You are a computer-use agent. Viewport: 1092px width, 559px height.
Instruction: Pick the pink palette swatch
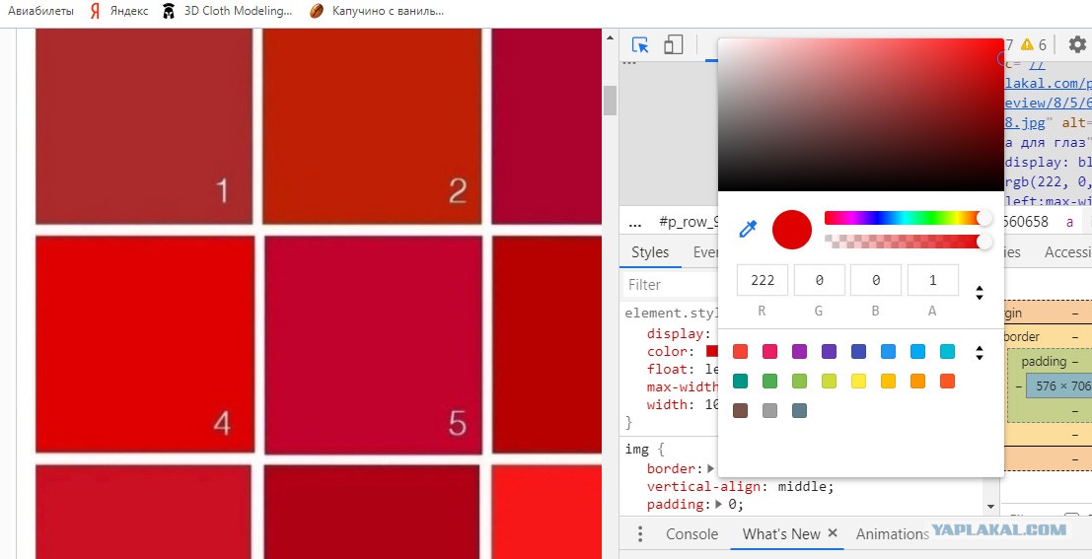(x=769, y=352)
